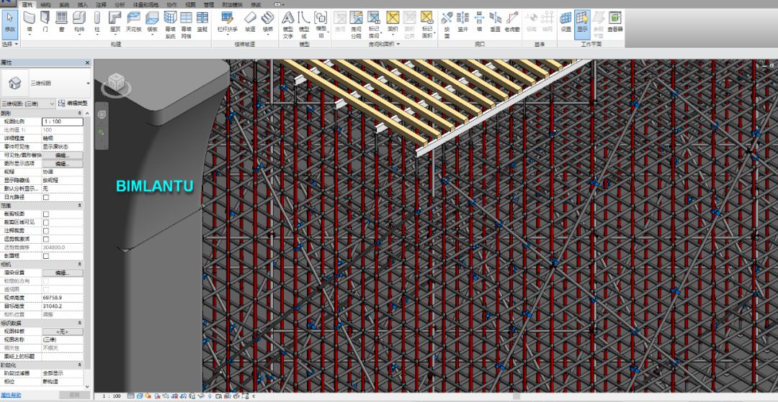Open the View (视图) ribbon tab
The height and width of the screenshot is (402, 778).
(190, 4)
